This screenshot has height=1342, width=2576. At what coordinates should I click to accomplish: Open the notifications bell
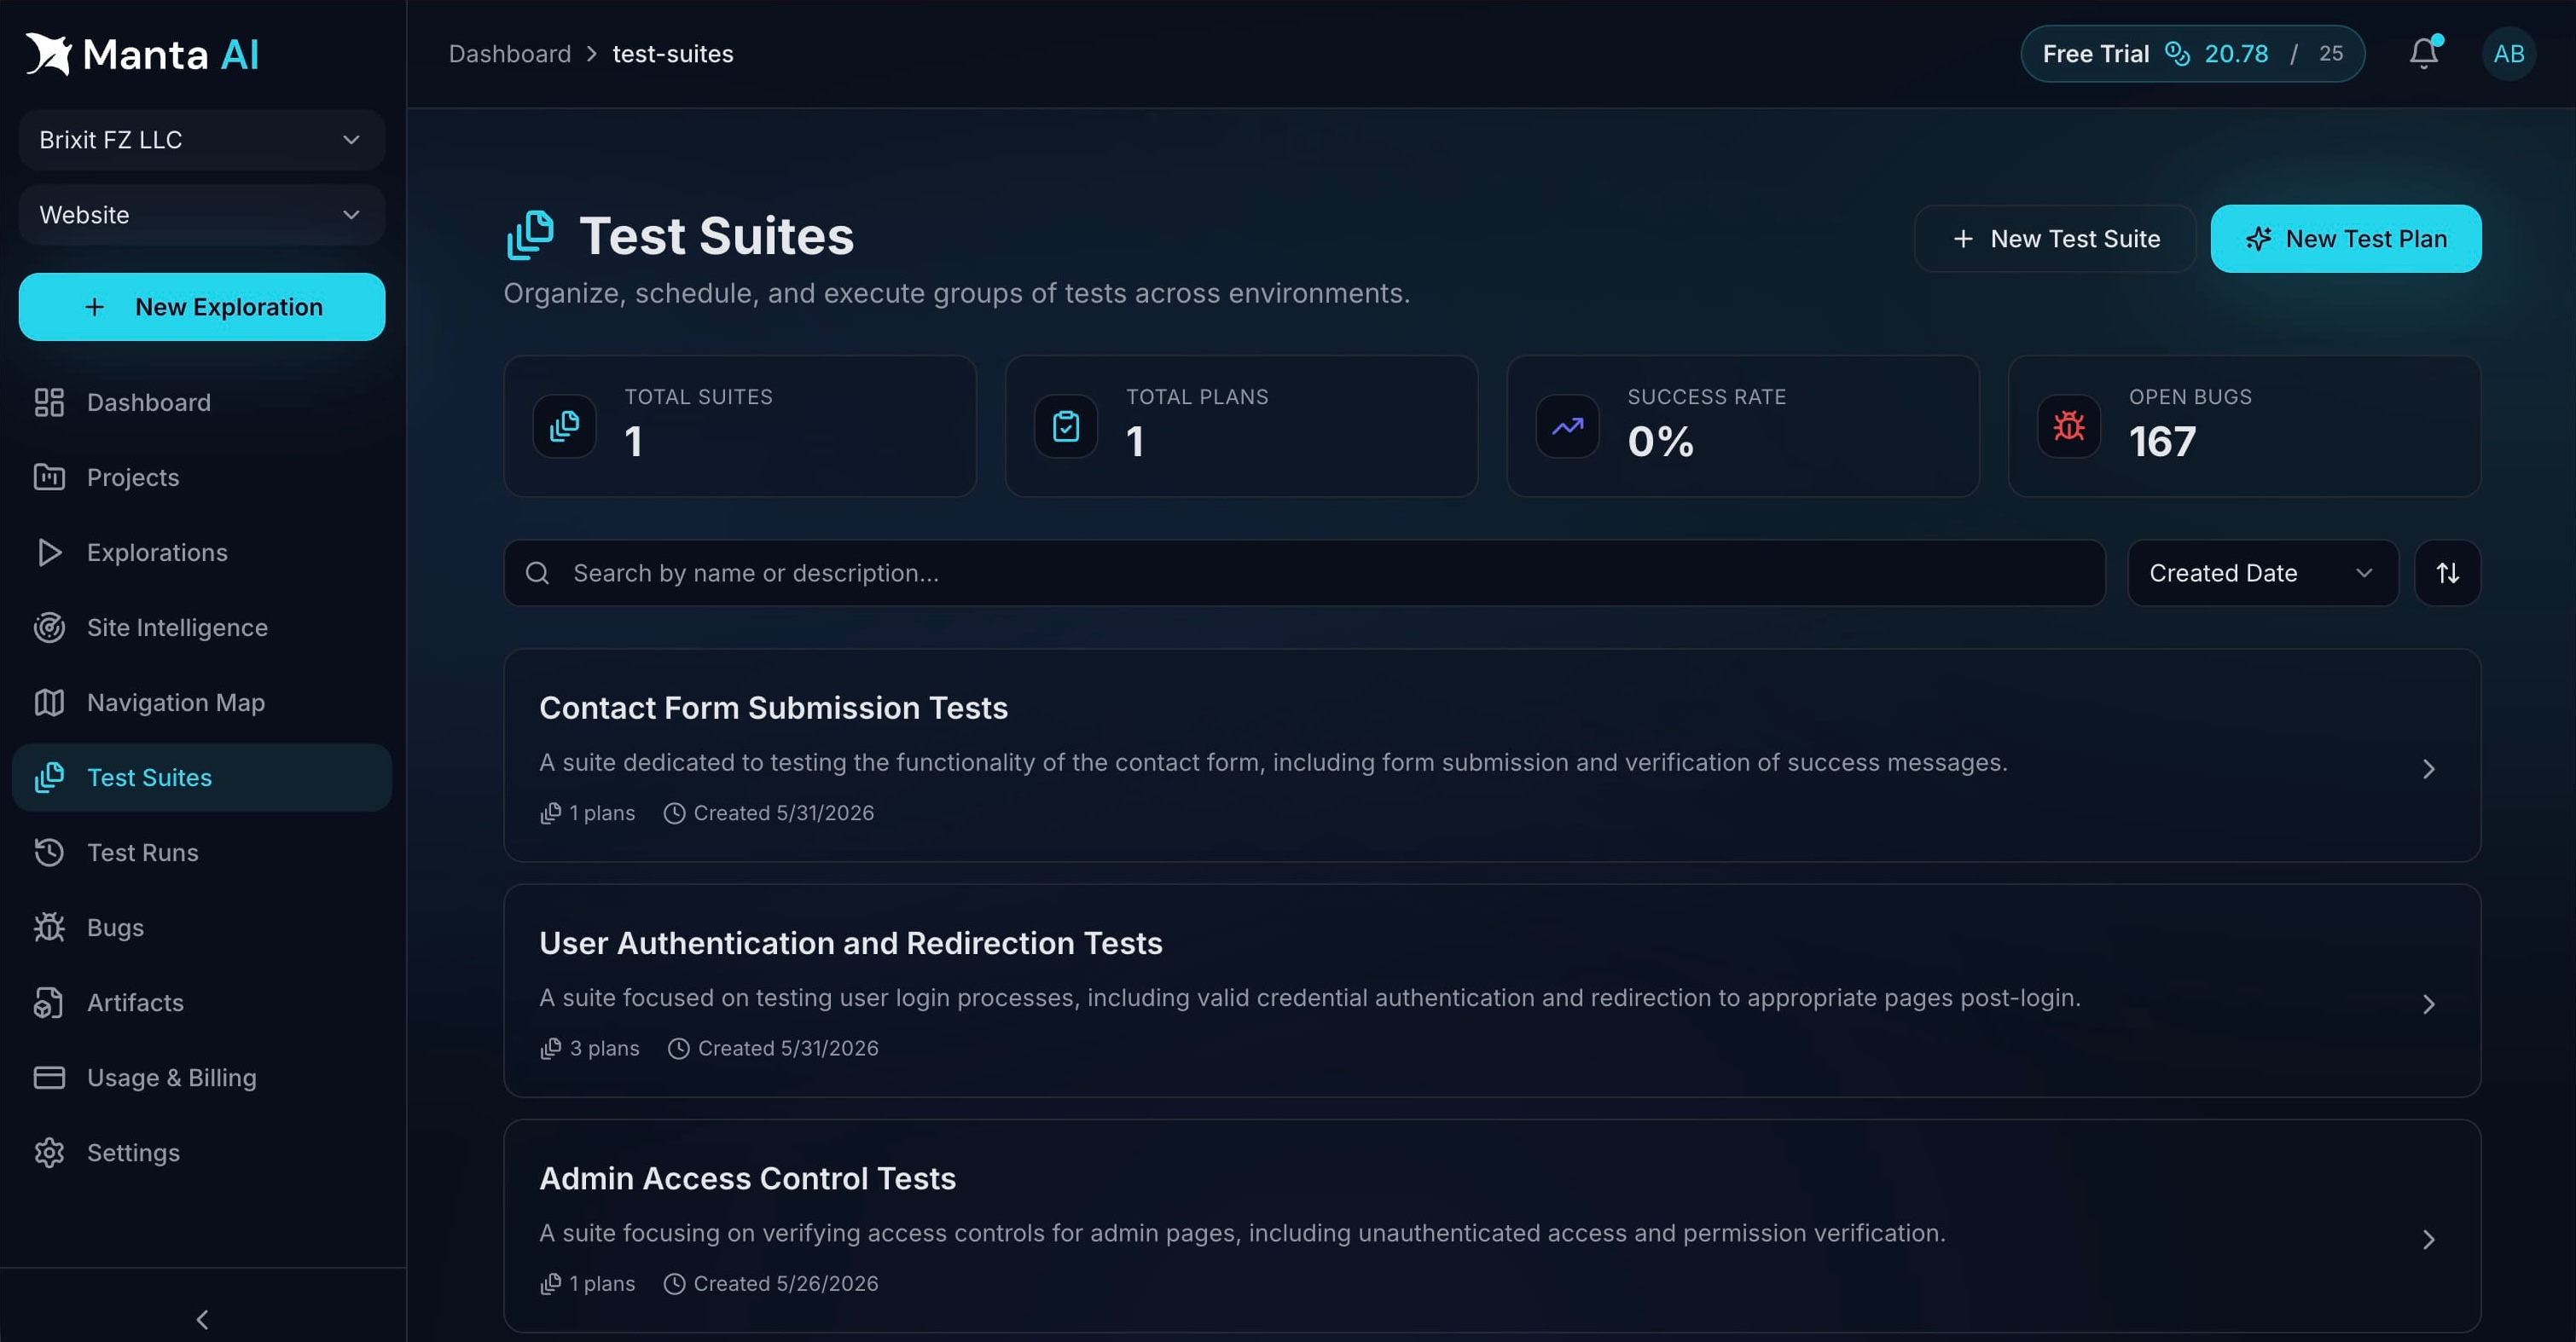click(x=2424, y=53)
